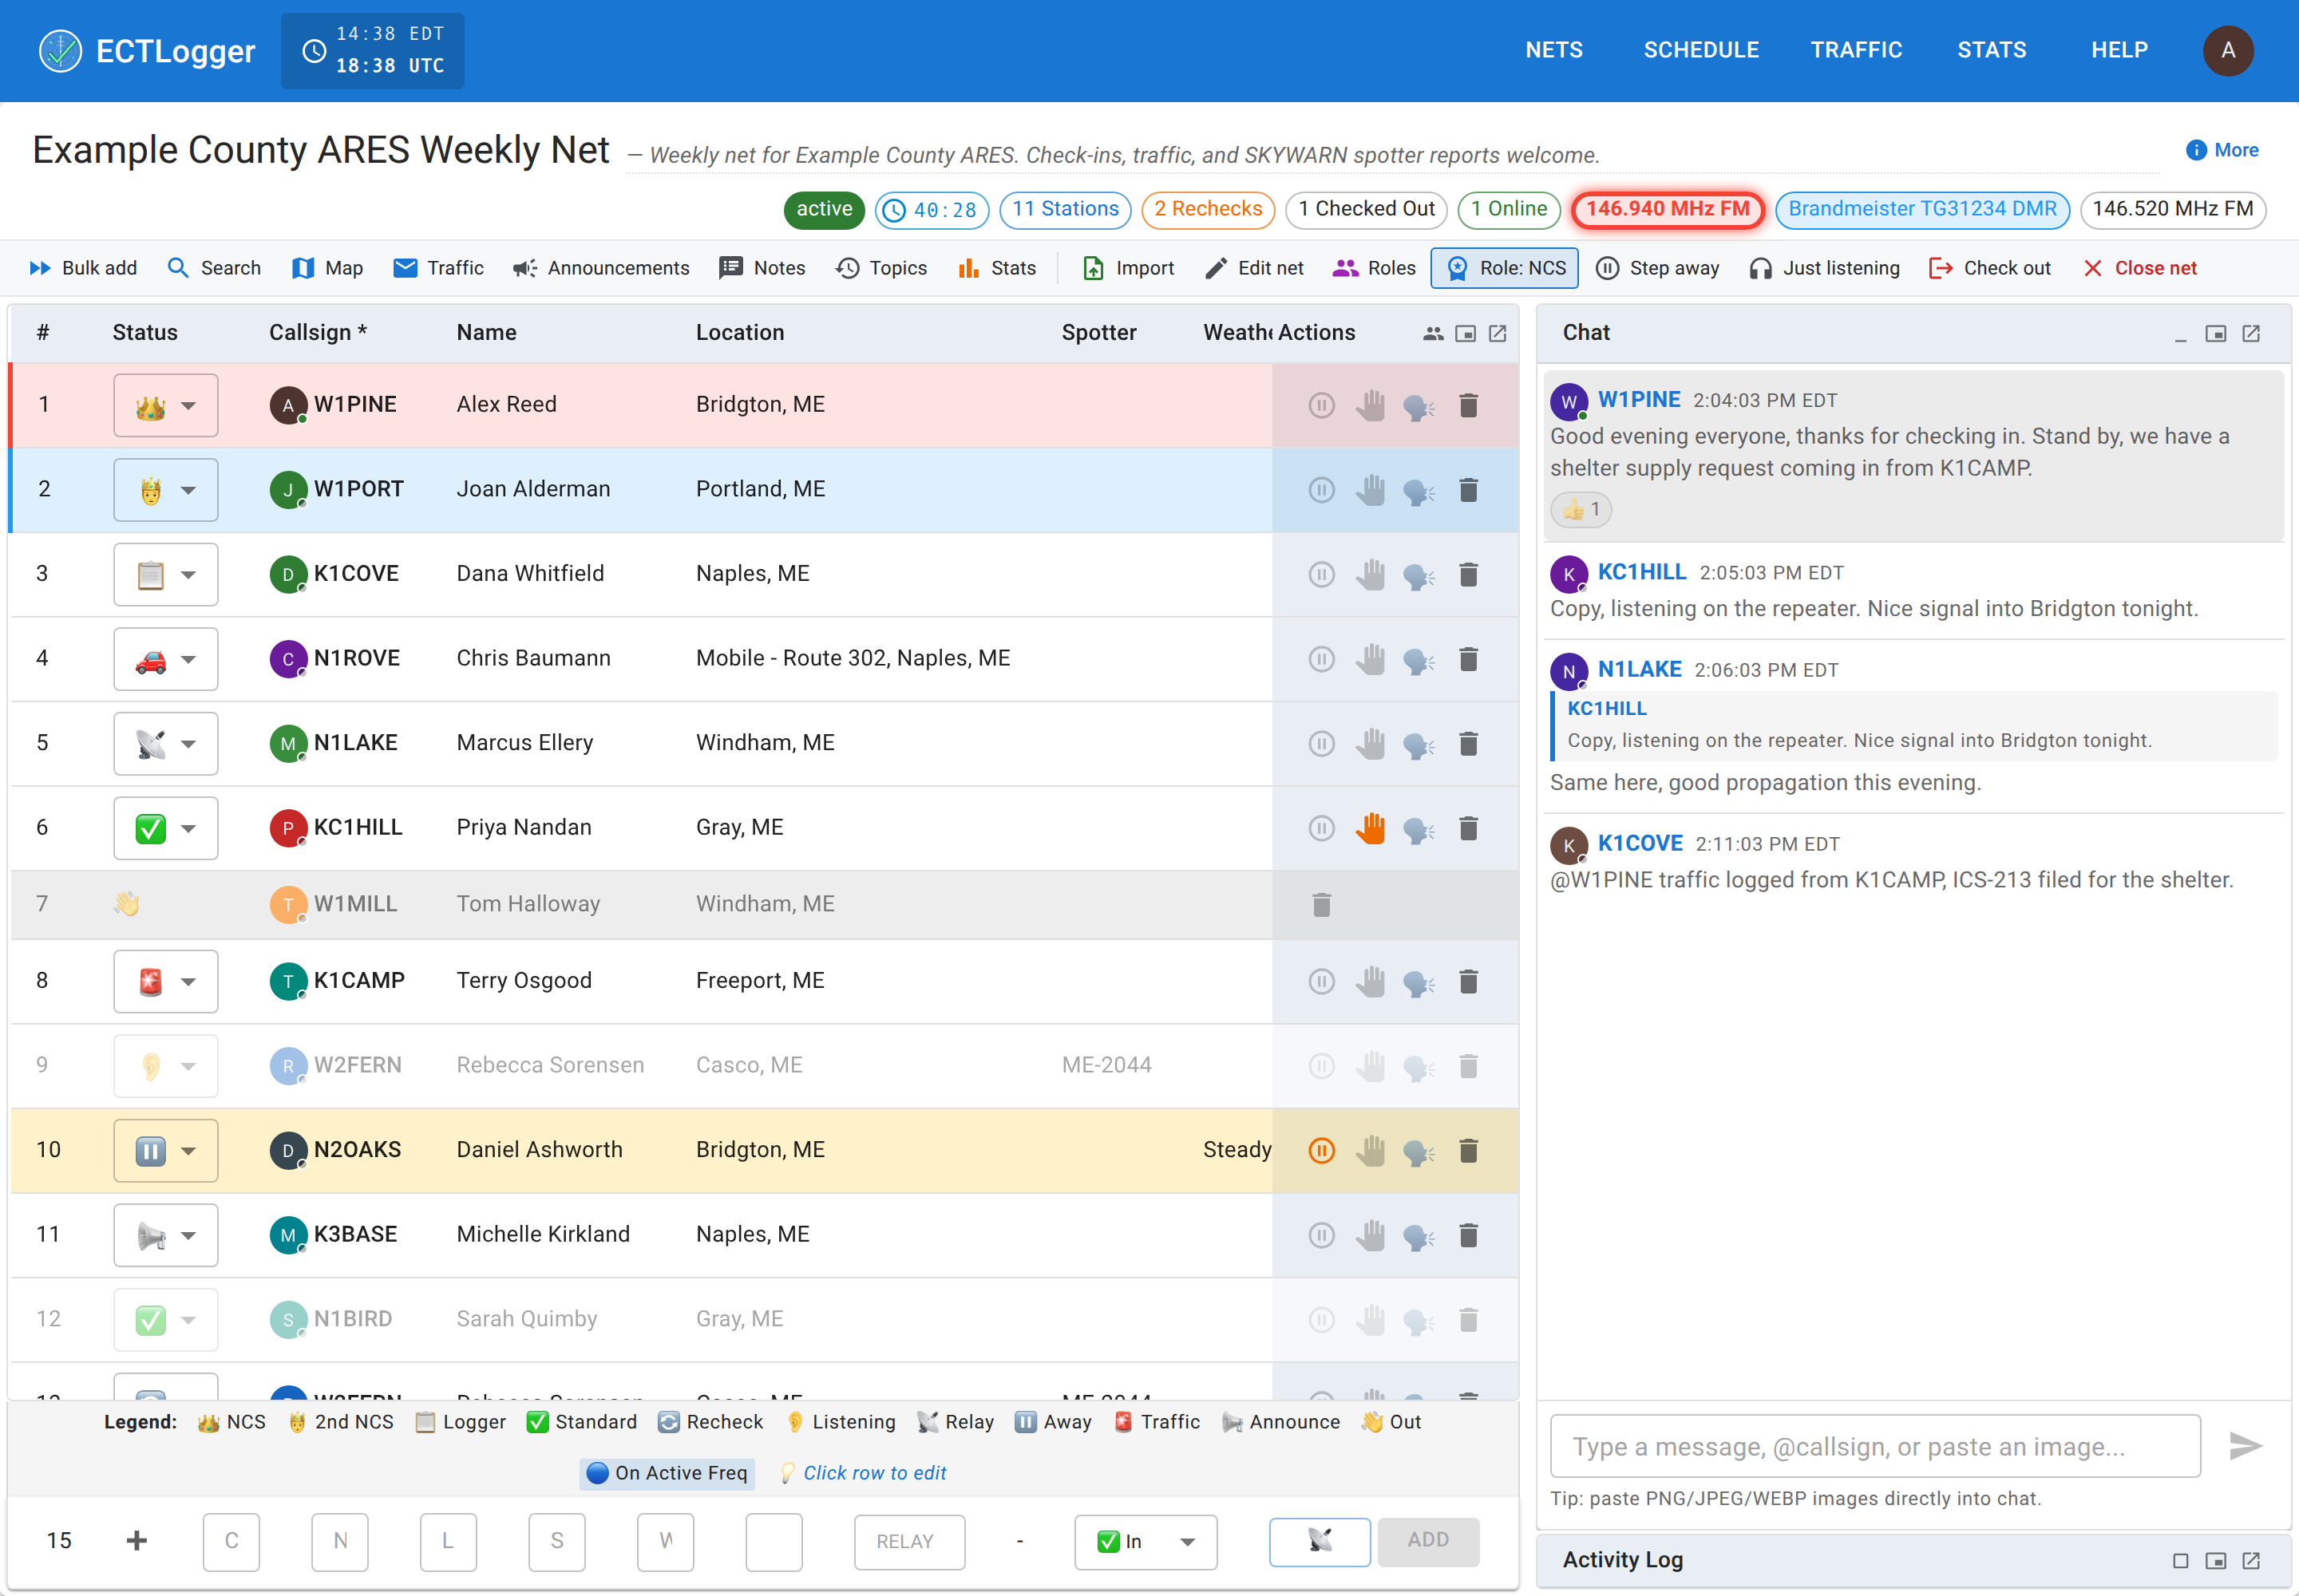The height and width of the screenshot is (1596, 2299).
Task: Open the Search tool
Action: 214,268
